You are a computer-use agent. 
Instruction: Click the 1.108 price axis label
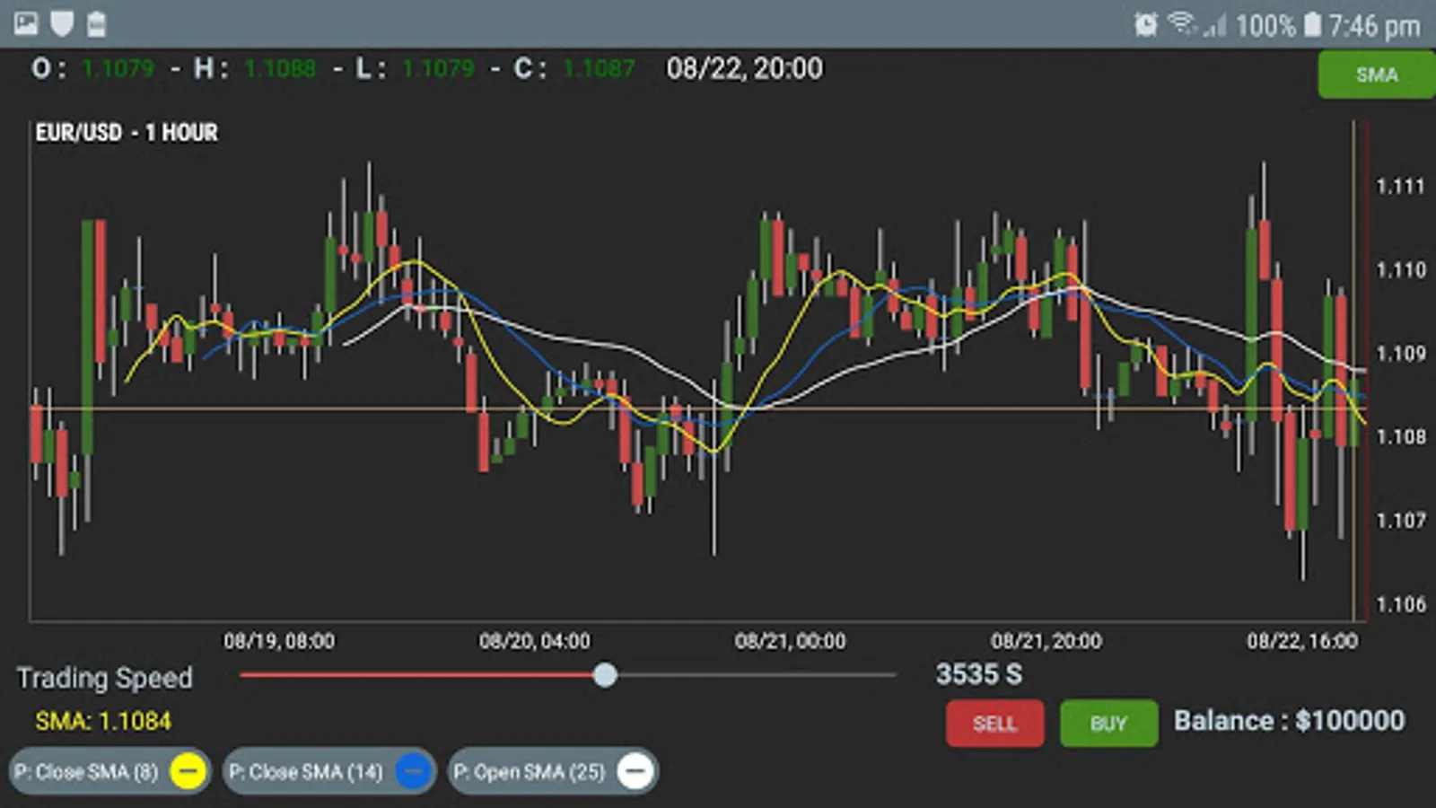point(1401,437)
